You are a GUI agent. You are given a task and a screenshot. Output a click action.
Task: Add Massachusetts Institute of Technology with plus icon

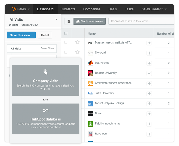point(149,43)
